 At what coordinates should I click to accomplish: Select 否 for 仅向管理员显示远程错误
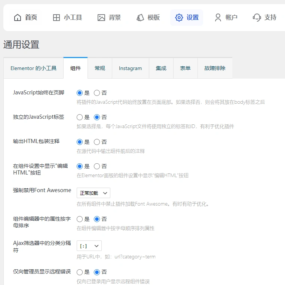point(97,272)
